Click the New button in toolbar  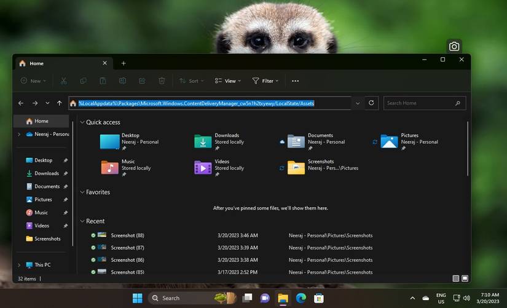(33, 81)
